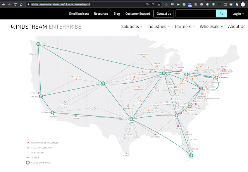Image resolution: width=248 pixels, height=172 pixels.
Task: Submit search with the magnifier button
Action: (x=221, y=14)
